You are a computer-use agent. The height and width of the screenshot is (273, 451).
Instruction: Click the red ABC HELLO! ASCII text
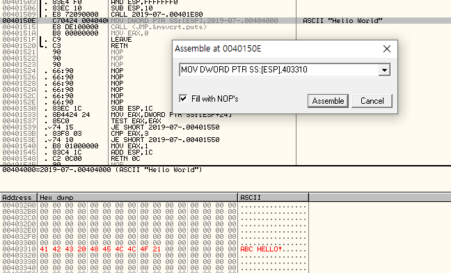coord(261,249)
